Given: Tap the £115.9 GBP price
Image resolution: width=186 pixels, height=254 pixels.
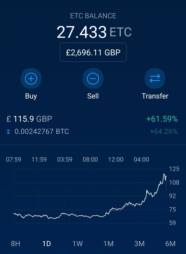Looking at the screenshot, I should pos(29,119).
